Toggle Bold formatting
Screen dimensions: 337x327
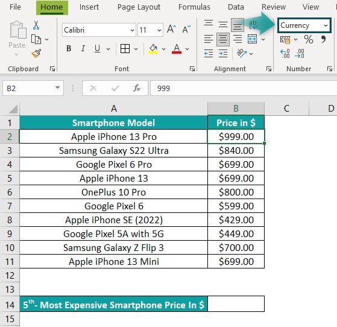(x=69, y=49)
